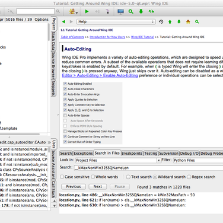223x223 pixels.
Task: Click the Previous button
Action: click(x=74, y=186)
